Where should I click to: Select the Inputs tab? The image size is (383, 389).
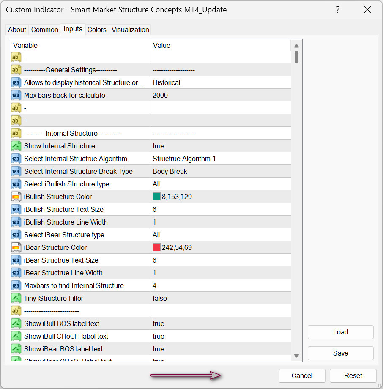pyautogui.click(x=73, y=29)
